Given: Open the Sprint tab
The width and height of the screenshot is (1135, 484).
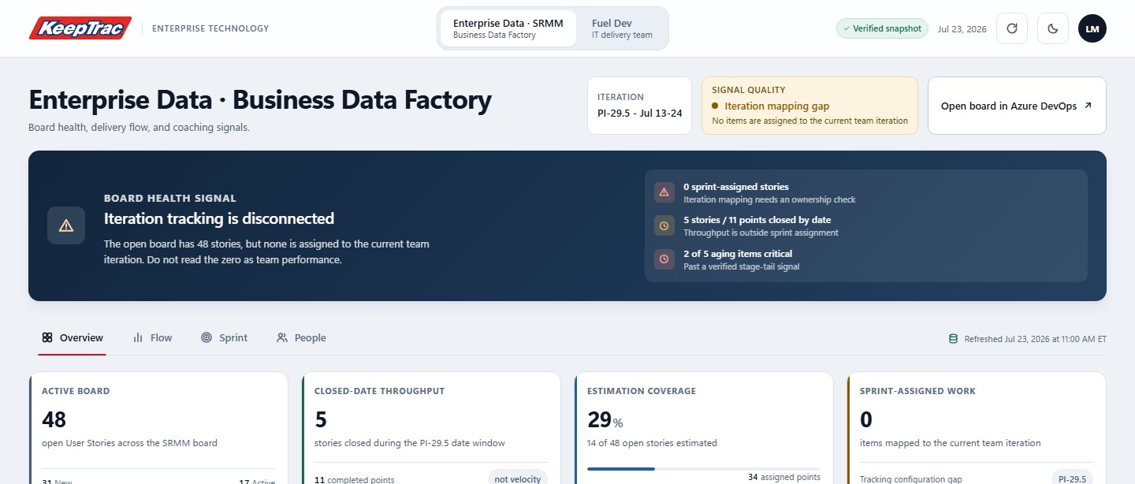Looking at the screenshot, I should click(x=224, y=337).
